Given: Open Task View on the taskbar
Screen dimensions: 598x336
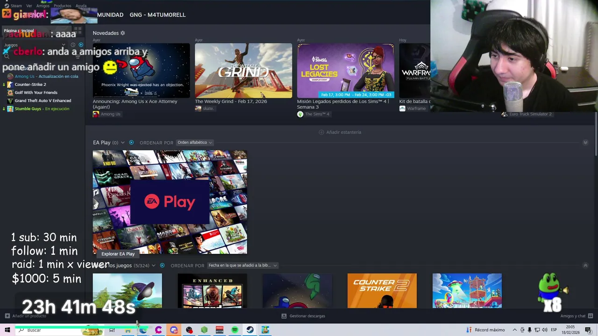Looking at the screenshot, I should coord(112,330).
